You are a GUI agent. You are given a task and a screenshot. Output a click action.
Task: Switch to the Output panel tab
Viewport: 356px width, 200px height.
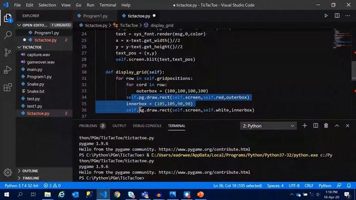(x=119, y=126)
